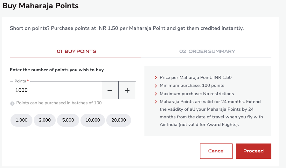Open the 02 Order Summary tab
286x168 pixels.
[207, 51]
